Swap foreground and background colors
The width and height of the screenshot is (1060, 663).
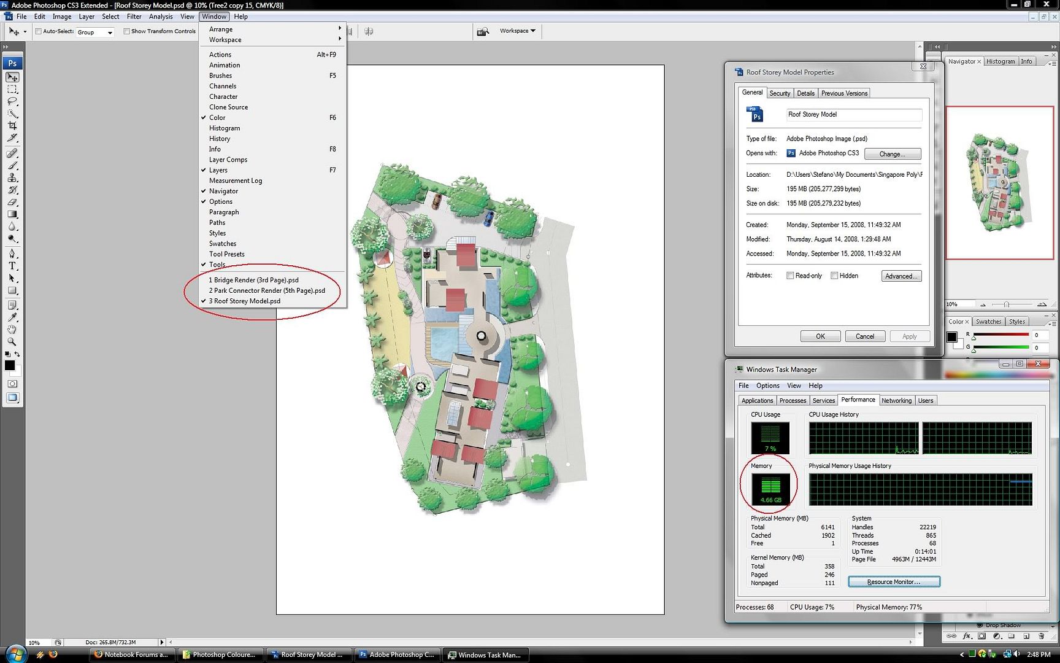point(17,354)
